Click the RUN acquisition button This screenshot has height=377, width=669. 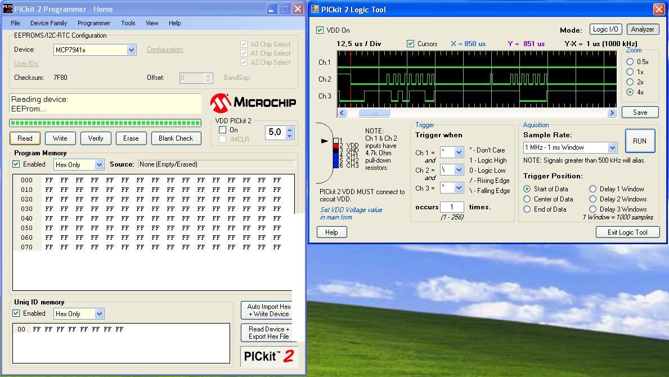(x=640, y=141)
